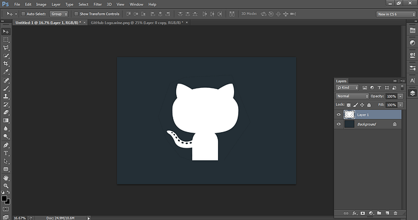This screenshot has width=418, height=220.
Task: Select the Crop tool
Action: [x=5, y=63]
